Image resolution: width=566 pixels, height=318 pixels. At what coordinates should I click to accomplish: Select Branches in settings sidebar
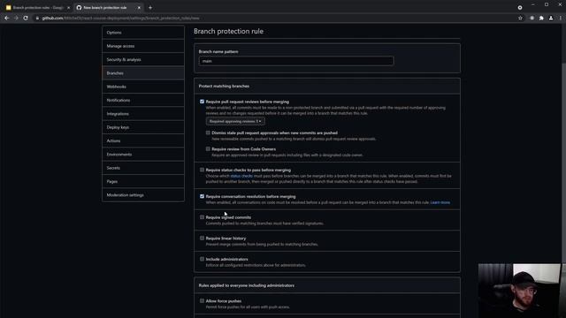click(143, 73)
